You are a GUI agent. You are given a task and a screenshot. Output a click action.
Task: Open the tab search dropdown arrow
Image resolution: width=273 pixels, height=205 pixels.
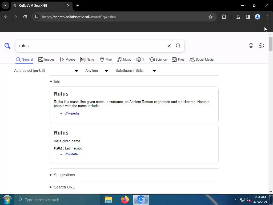click(x=5, y=5)
